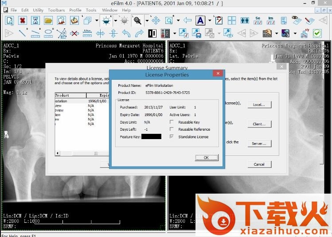Viewport: 332px width, 237px height.
Task: Expand dropdown beside text annotation A
Action: (210, 20)
